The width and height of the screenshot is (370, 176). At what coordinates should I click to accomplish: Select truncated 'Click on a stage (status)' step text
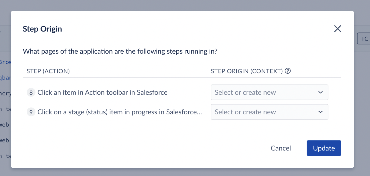pyautogui.click(x=120, y=112)
